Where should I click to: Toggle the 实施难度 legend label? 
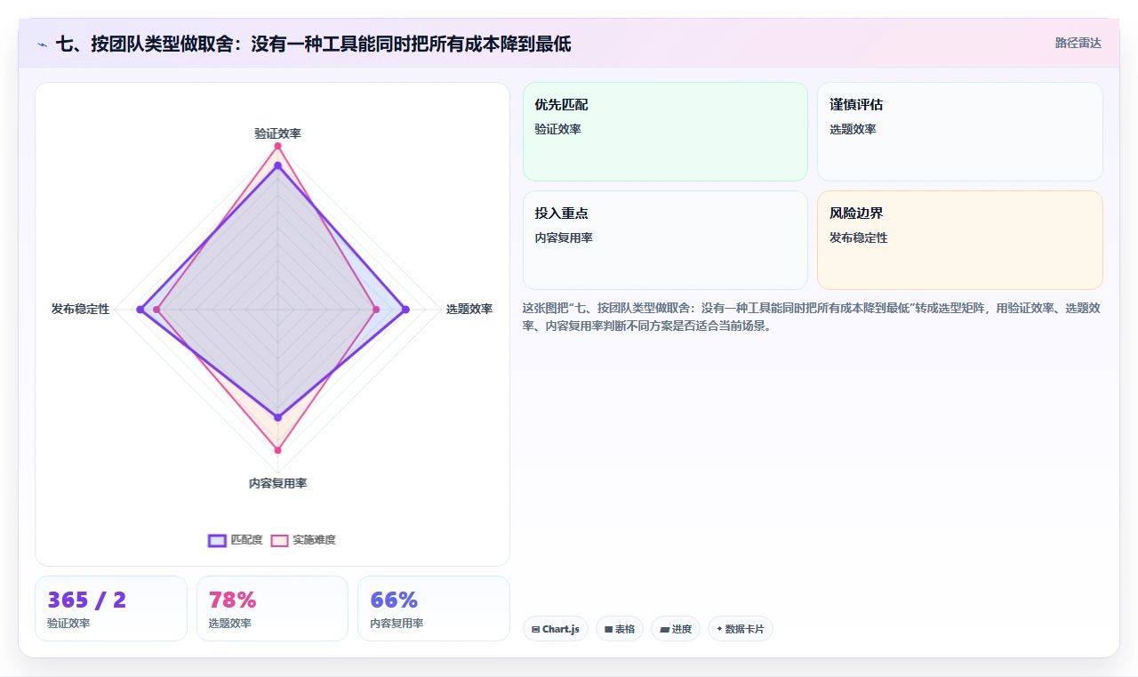[315, 540]
